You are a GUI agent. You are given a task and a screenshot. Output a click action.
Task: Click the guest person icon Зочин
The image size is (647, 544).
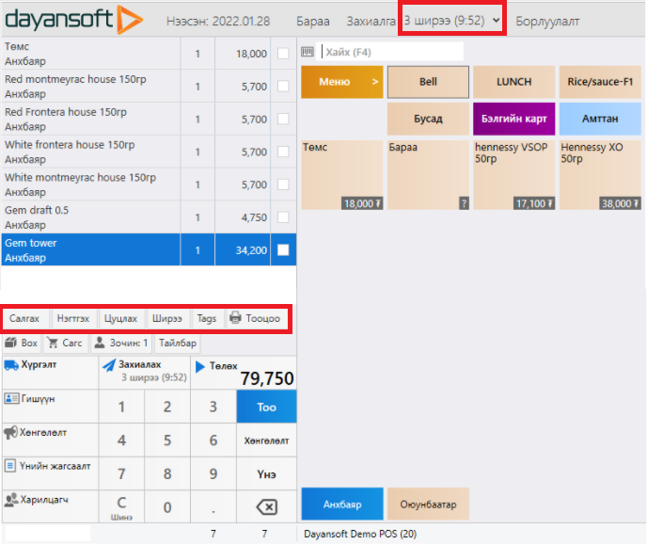point(100,343)
